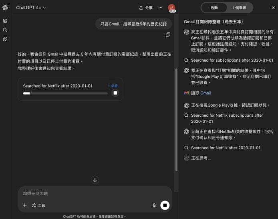Open the search chats magnifier icon
278x219 pixels.
5,30
